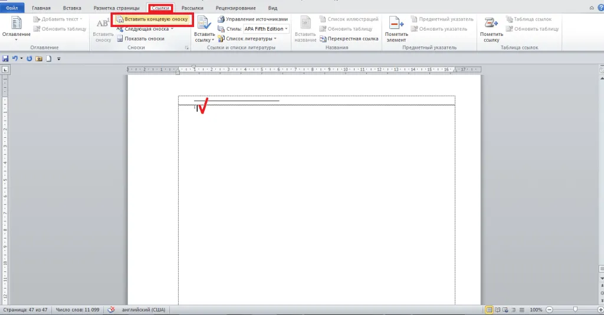Click Список иллюстраций
Screen dimensions: 604x315
(x=349, y=19)
